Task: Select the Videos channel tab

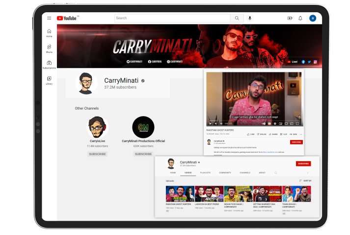Action: click(x=188, y=173)
